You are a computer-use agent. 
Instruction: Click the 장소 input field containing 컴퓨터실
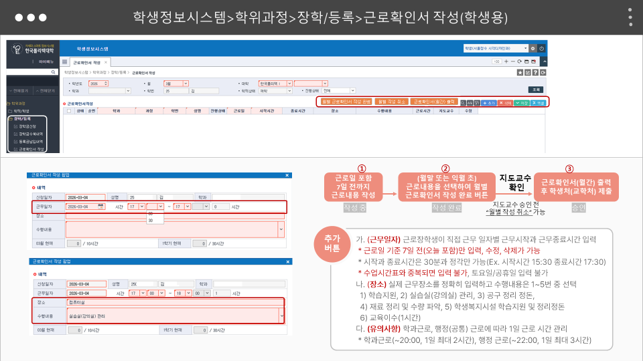[174, 302]
